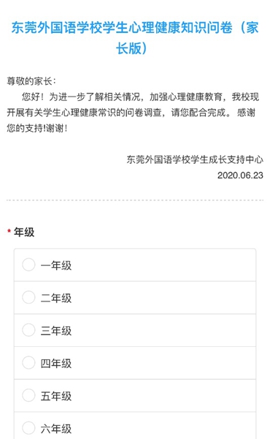Click the dashed divider line
This screenshot has width=270, height=439.
135,200
